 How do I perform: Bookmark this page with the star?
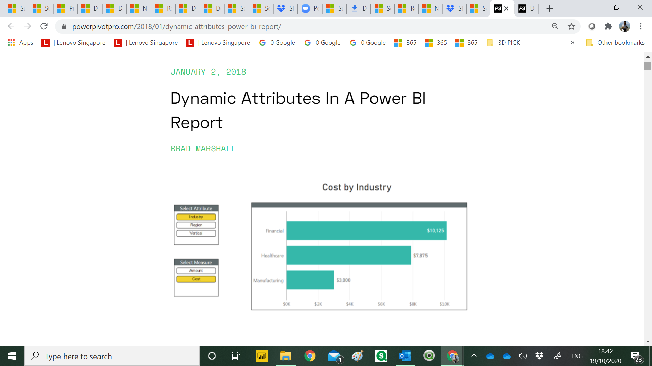click(x=572, y=26)
